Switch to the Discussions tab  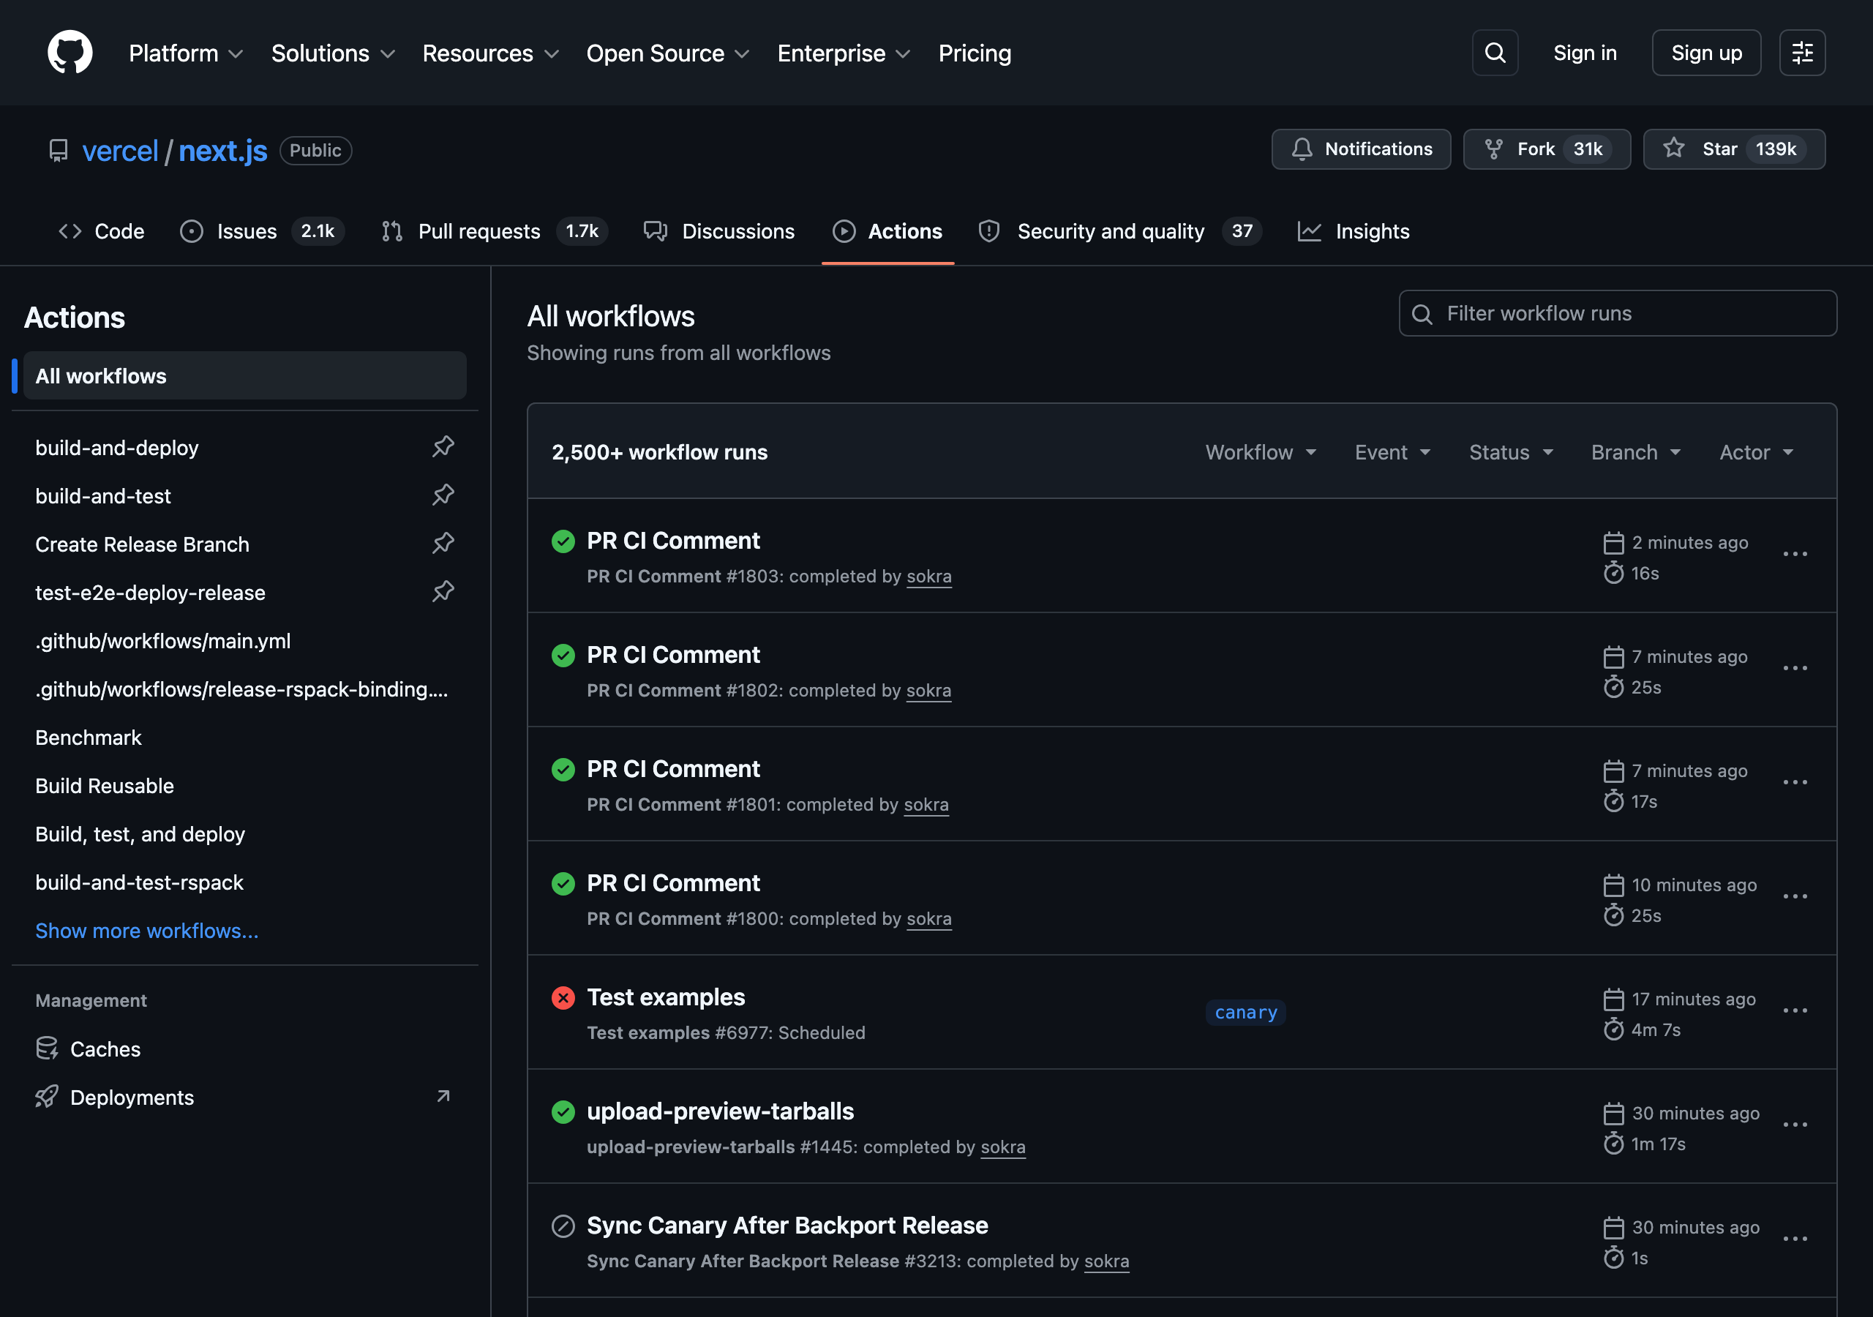tap(718, 232)
